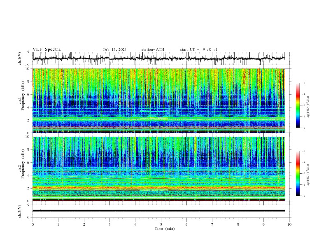
Task: Click the "2" frequency tick of ch.1 spectrogram
Action: tap(29, 120)
